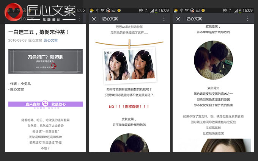The width and height of the screenshot is (258, 161).
Task: Tap Wi-Fi icon in right phone status bar
Action: [x=187, y=10]
